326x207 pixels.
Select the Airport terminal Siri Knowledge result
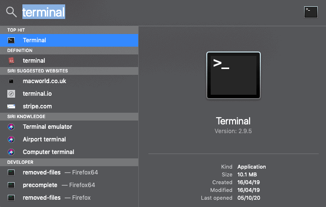69,139
